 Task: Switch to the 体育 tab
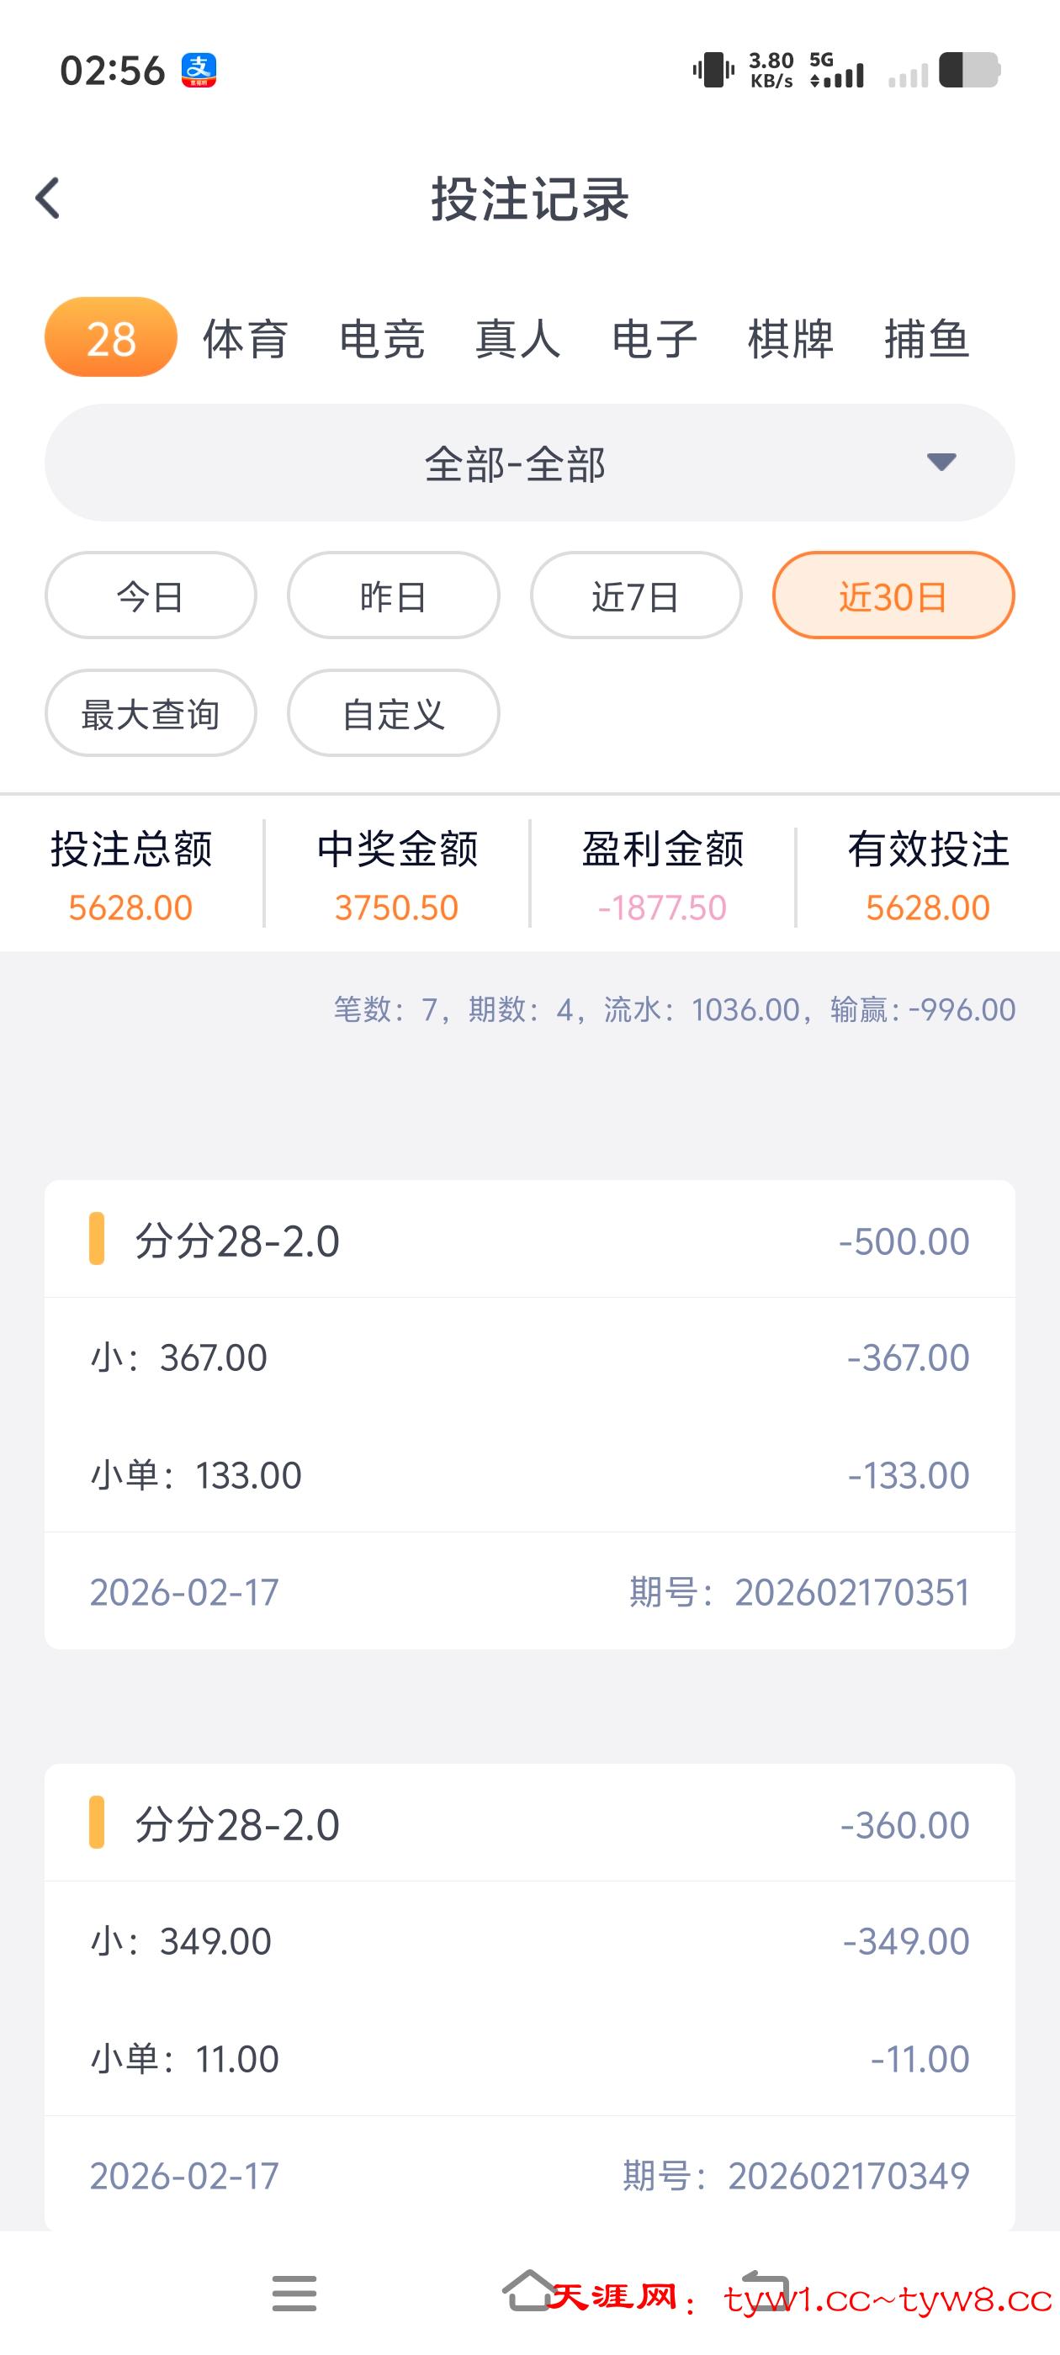pyautogui.click(x=245, y=339)
